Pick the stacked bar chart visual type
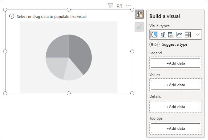The image size is (208, 140). click(171, 35)
